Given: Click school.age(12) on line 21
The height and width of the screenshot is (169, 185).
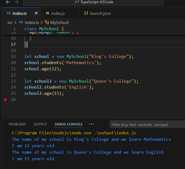Looking at the screenshot, I should 43,69.
